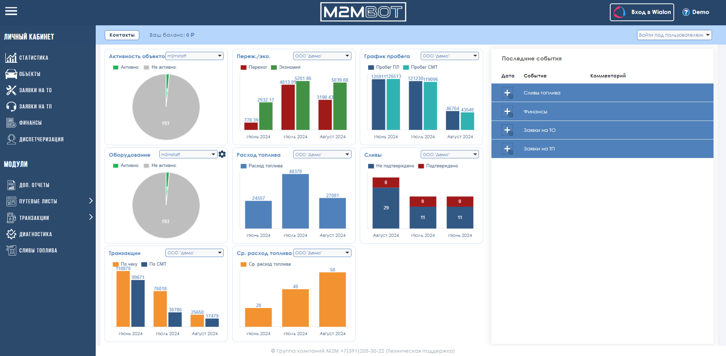726x356 pixels.
Task: Open the hamburger menu icon
Action: [x=11, y=11]
